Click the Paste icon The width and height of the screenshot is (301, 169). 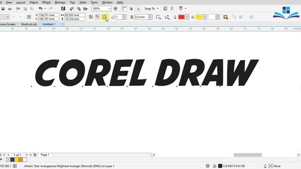pos(32,8)
